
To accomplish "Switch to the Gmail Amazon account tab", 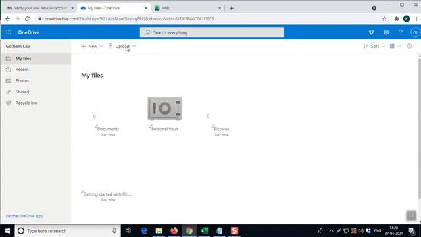I will pyautogui.click(x=40, y=8).
